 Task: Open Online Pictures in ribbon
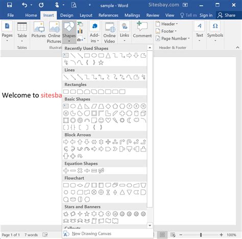[x=54, y=32]
